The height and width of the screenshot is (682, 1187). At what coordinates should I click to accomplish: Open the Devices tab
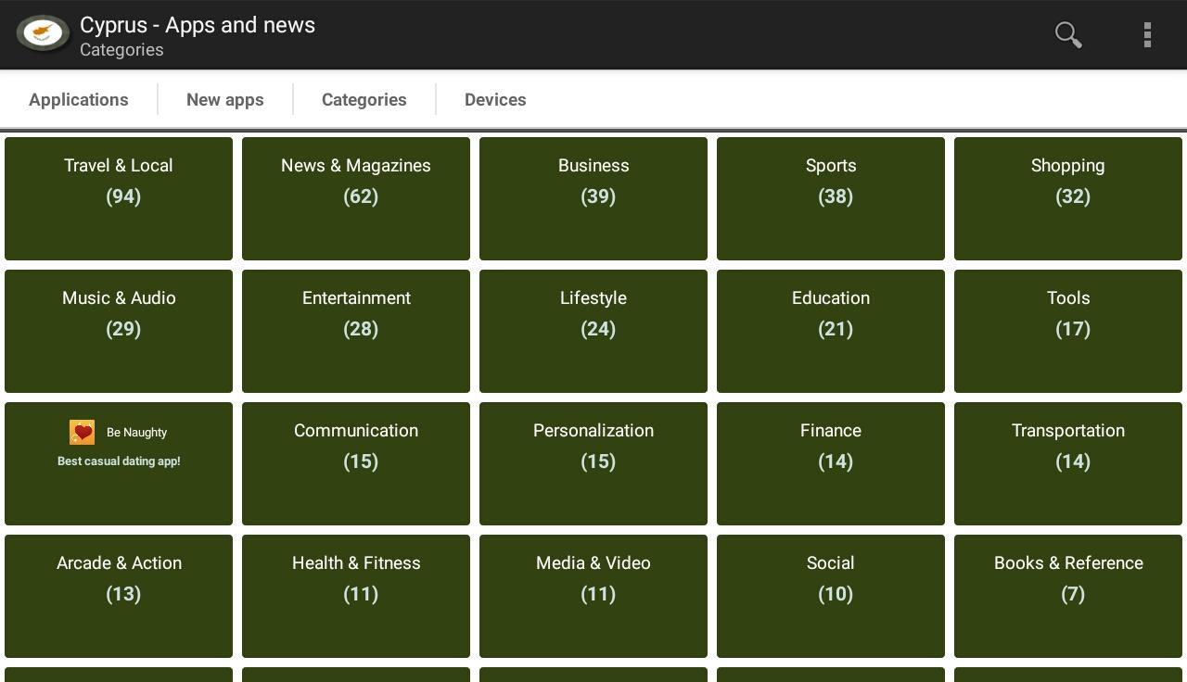coord(495,99)
